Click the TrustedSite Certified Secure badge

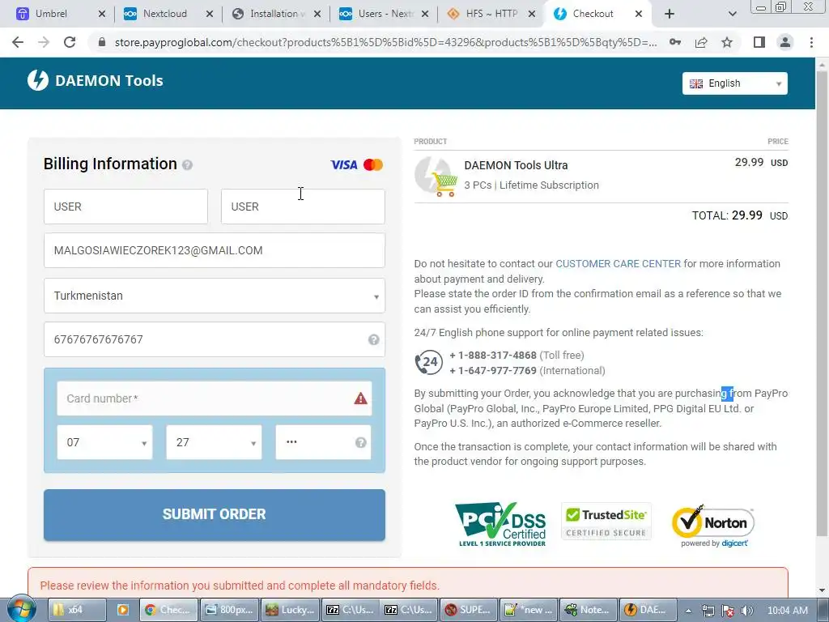coord(606,522)
